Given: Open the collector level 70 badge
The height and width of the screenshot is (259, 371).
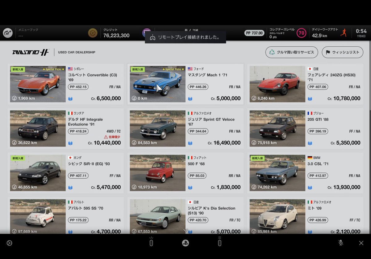Looking at the screenshot, I should (301, 33).
